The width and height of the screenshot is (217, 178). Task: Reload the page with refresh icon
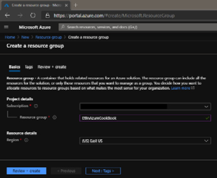point(33,15)
